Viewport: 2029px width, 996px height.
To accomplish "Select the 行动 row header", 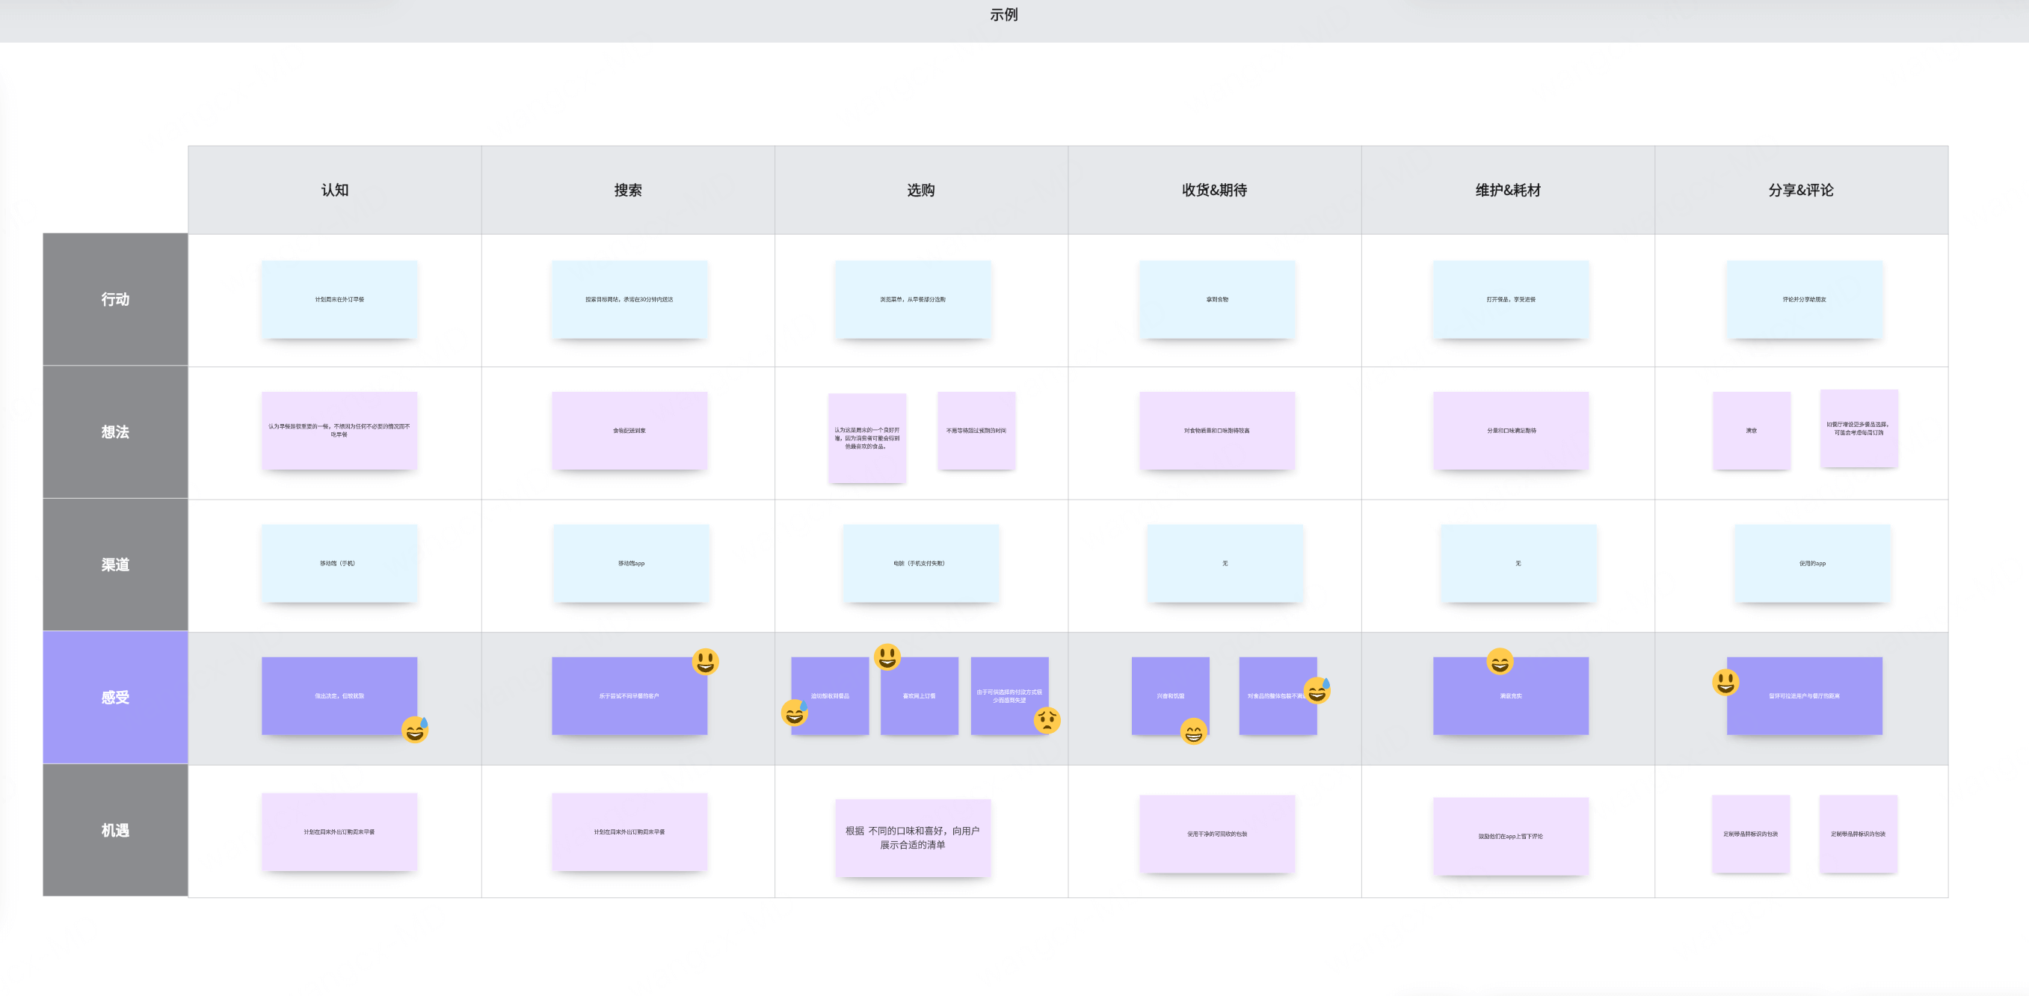I will coord(115,299).
